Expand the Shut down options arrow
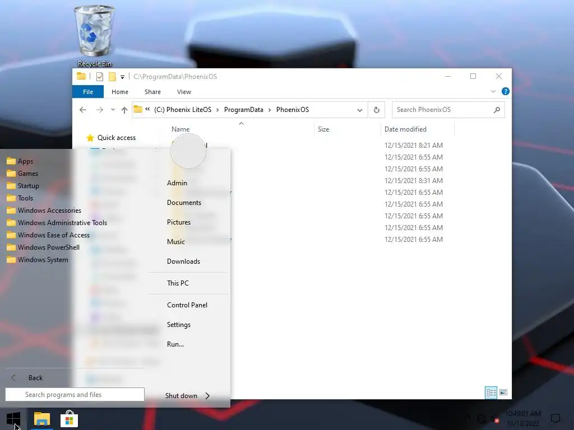Viewport: 574px width, 430px height. (207, 396)
